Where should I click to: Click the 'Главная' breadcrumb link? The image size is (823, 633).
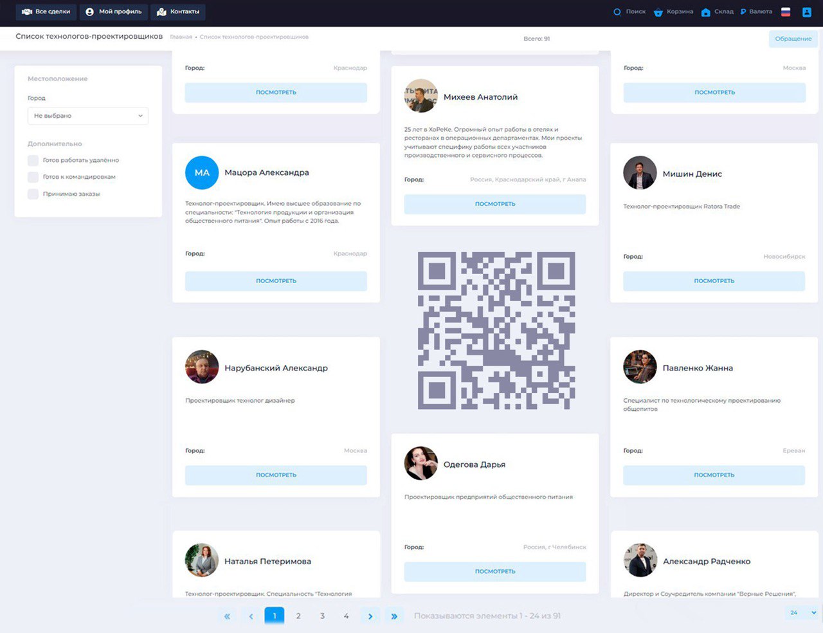point(181,37)
